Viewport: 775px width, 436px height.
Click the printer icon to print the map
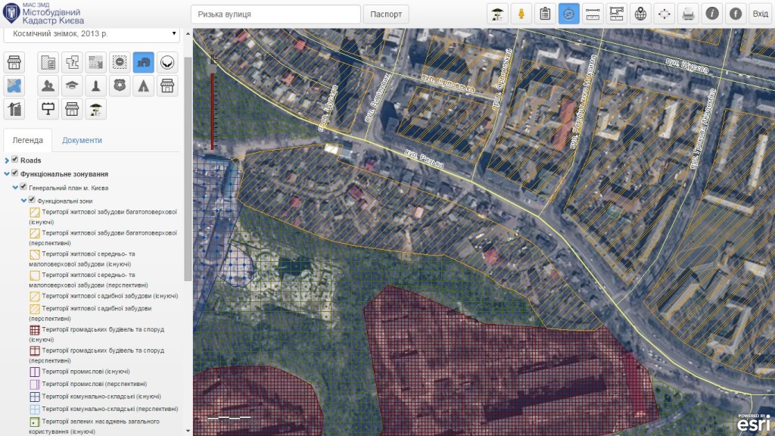pyautogui.click(x=688, y=14)
